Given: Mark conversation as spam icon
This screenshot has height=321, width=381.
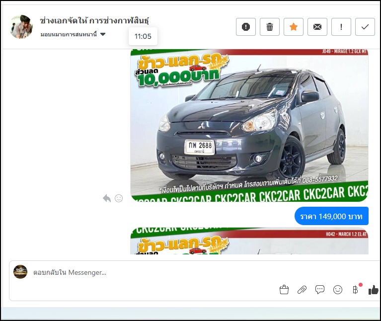Looking at the screenshot, I should pos(246,27).
